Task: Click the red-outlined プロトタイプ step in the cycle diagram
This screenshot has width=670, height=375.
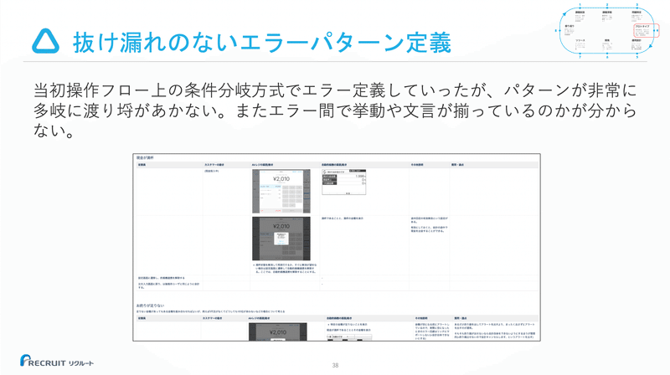Action: (x=646, y=31)
